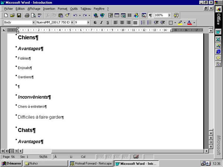Toggle underline (S) formatting

(x=108, y=22)
